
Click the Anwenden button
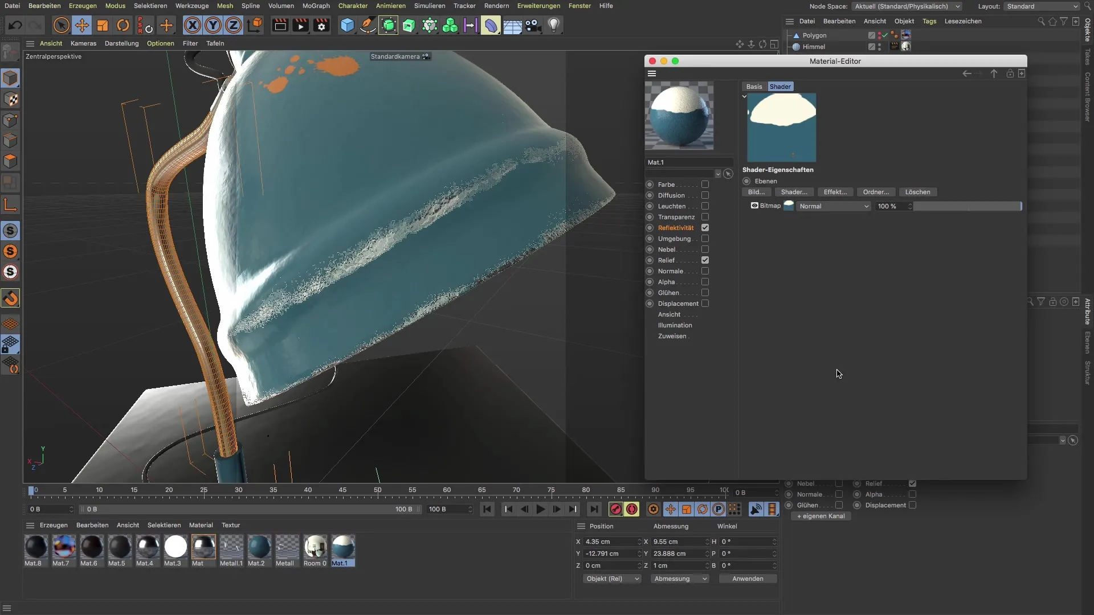coord(748,579)
